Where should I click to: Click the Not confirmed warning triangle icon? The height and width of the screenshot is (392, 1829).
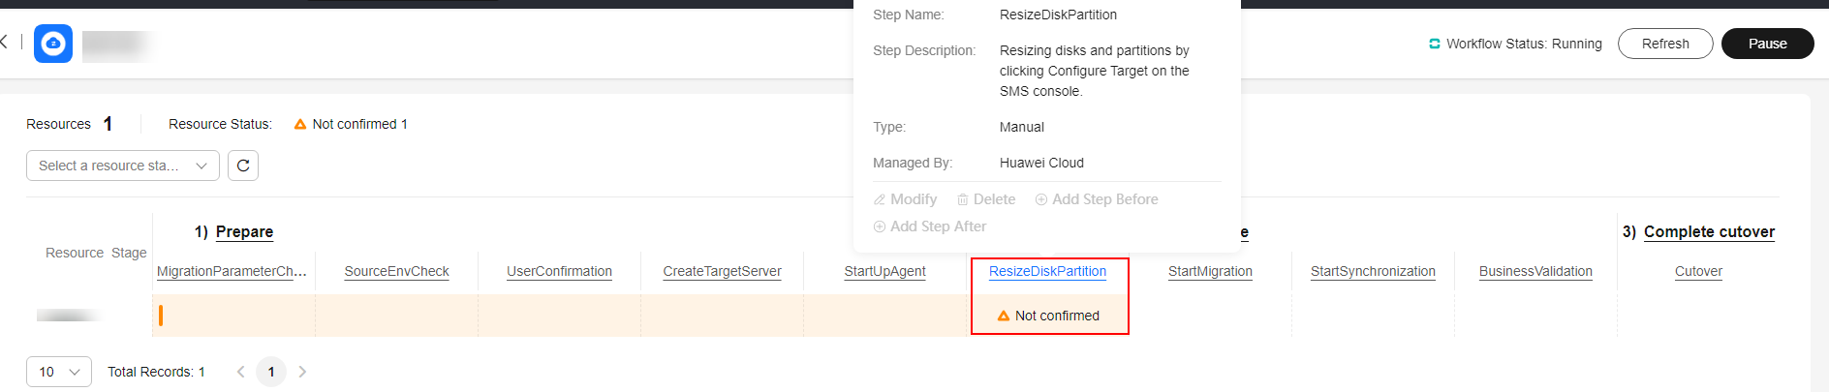coord(1004,316)
